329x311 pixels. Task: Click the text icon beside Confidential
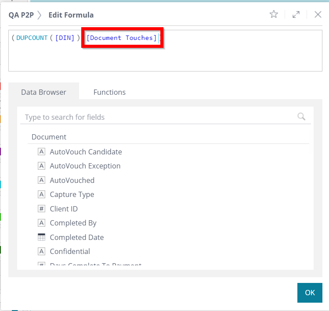[x=42, y=251]
